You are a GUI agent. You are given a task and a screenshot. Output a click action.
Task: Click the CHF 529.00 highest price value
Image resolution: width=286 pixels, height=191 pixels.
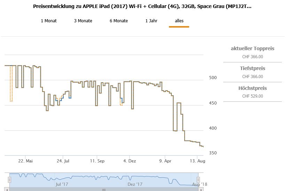tap(253, 96)
